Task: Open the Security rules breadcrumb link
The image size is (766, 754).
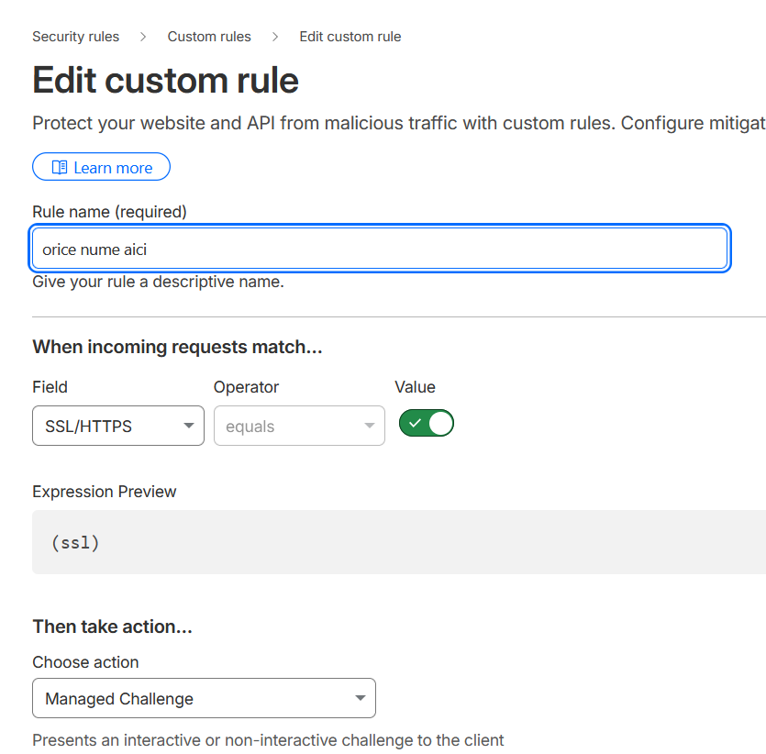Action: (x=76, y=37)
